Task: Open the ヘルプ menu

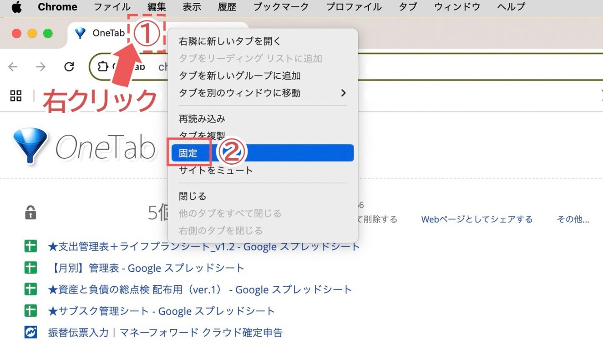Action: coord(511,7)
